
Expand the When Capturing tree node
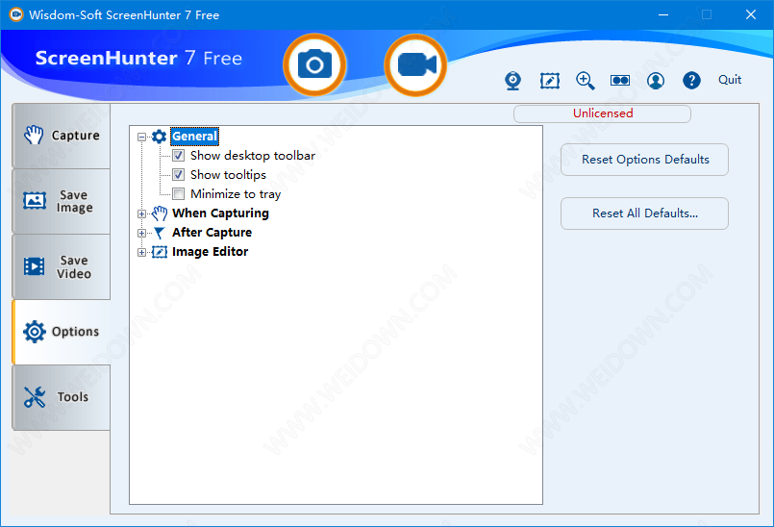[x=142, y=213]
